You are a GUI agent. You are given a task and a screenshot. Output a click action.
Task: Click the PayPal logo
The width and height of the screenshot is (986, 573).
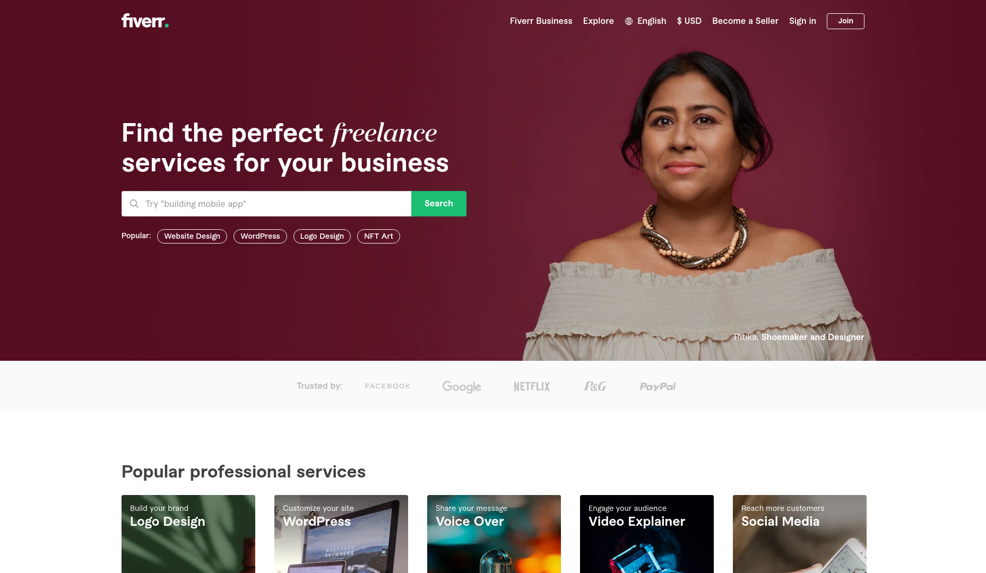[x=658, y=387]
